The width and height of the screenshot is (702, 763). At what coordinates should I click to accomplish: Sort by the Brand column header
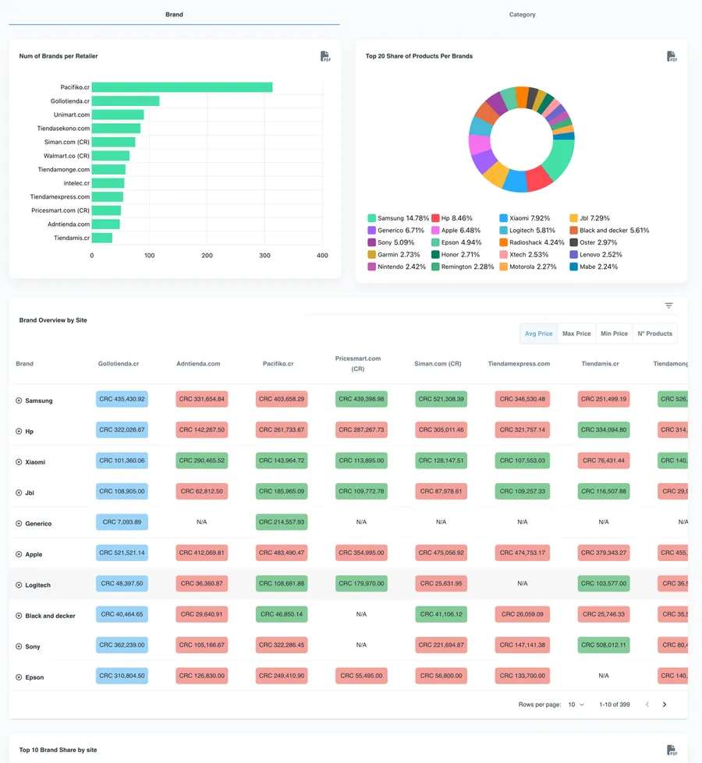24,363
